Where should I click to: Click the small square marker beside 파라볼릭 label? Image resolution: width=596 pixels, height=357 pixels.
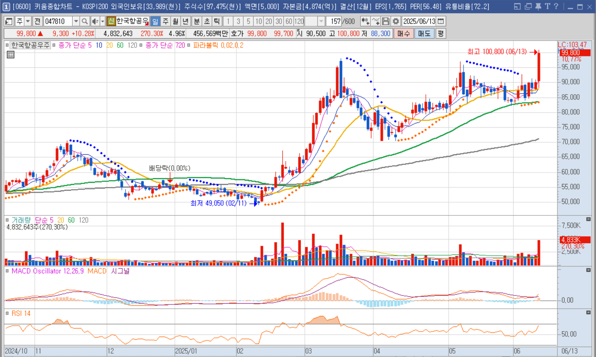[188, 45]
